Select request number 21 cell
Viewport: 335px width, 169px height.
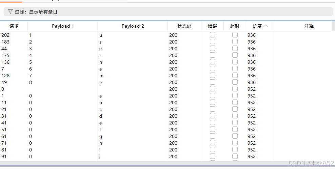tap(4, 109)
